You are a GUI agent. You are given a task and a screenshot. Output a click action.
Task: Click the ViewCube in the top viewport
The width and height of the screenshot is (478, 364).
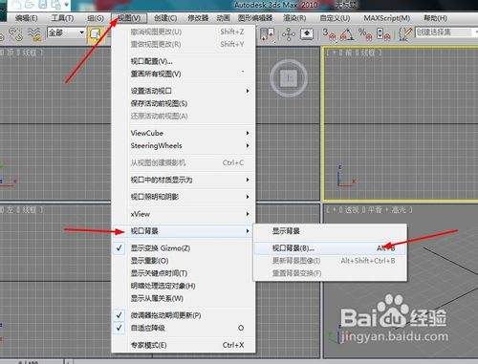click(x=289, y=77)
